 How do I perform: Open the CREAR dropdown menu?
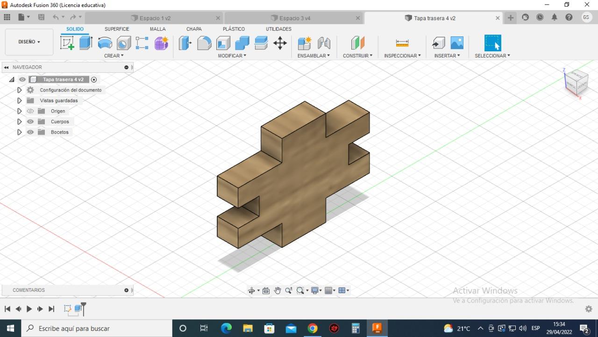pos(114,56)
